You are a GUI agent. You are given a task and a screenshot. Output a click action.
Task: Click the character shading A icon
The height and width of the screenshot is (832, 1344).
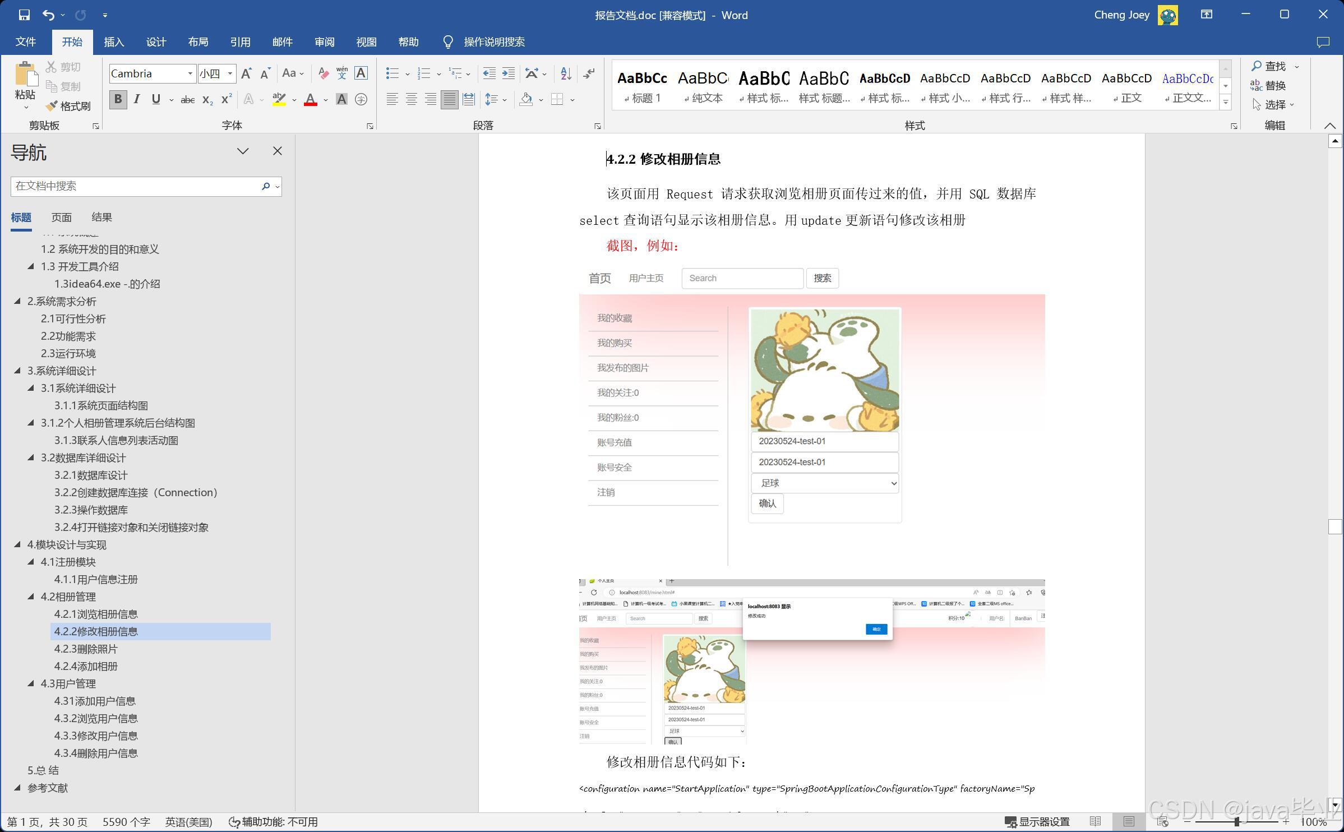pyautogui.click(x=341, y=100)
